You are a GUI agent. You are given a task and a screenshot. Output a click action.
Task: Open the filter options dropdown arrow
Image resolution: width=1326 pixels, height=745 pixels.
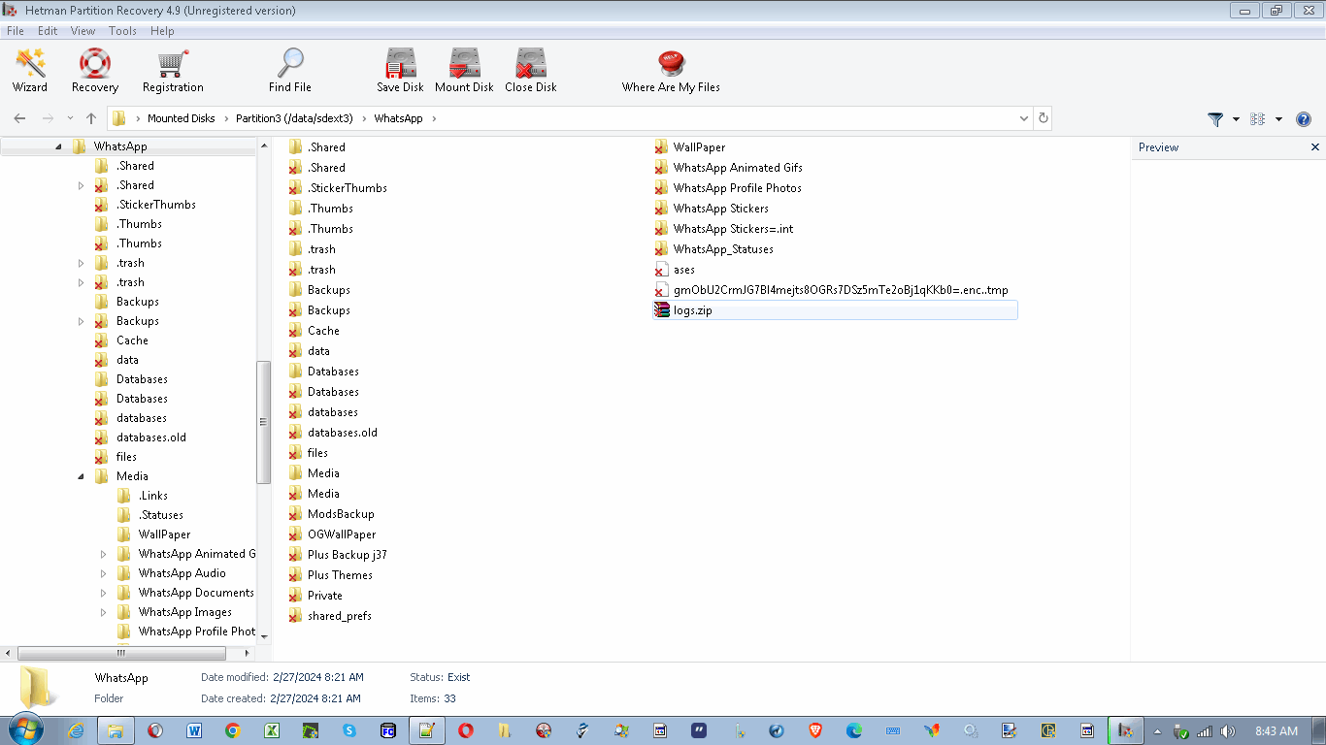1236,119
